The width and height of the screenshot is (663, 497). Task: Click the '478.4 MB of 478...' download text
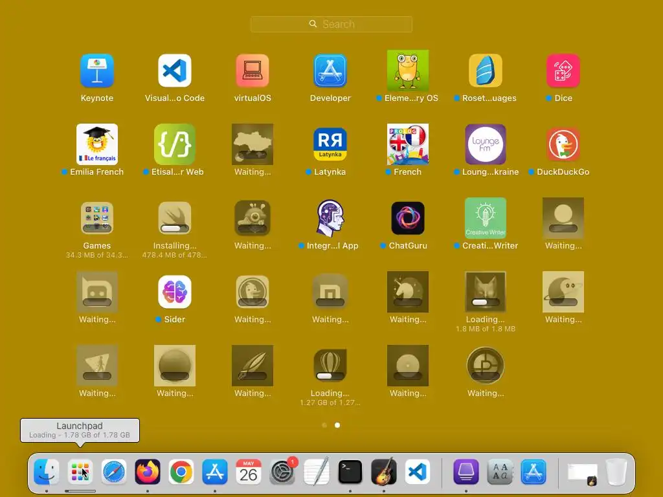(175, 255)
